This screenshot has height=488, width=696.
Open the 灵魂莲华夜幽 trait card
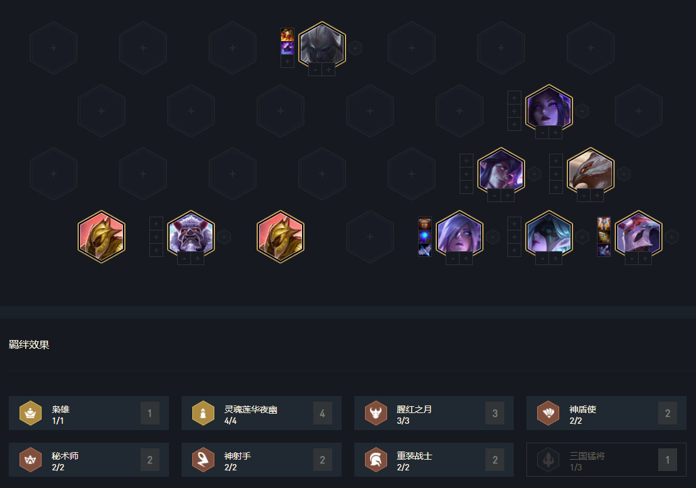pos(262,413)
